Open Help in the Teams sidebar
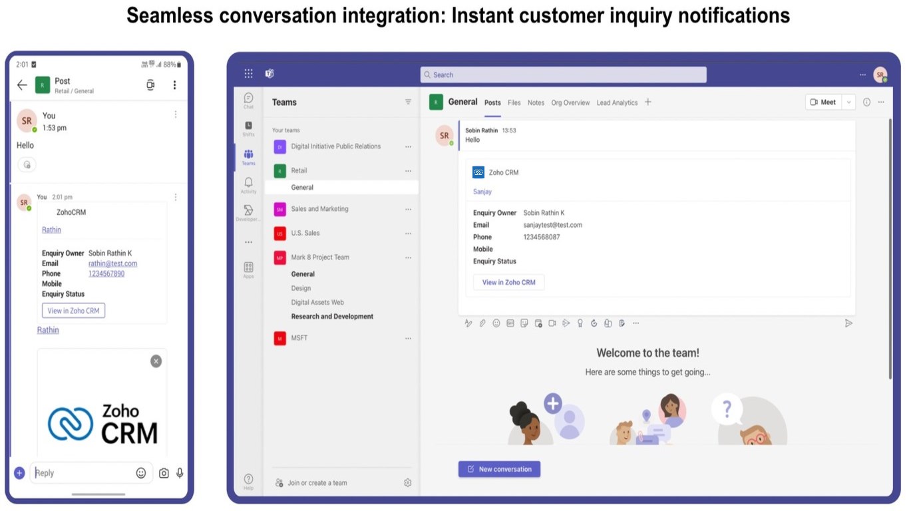This screenshot has width=909, height=511. pos(248,482)
